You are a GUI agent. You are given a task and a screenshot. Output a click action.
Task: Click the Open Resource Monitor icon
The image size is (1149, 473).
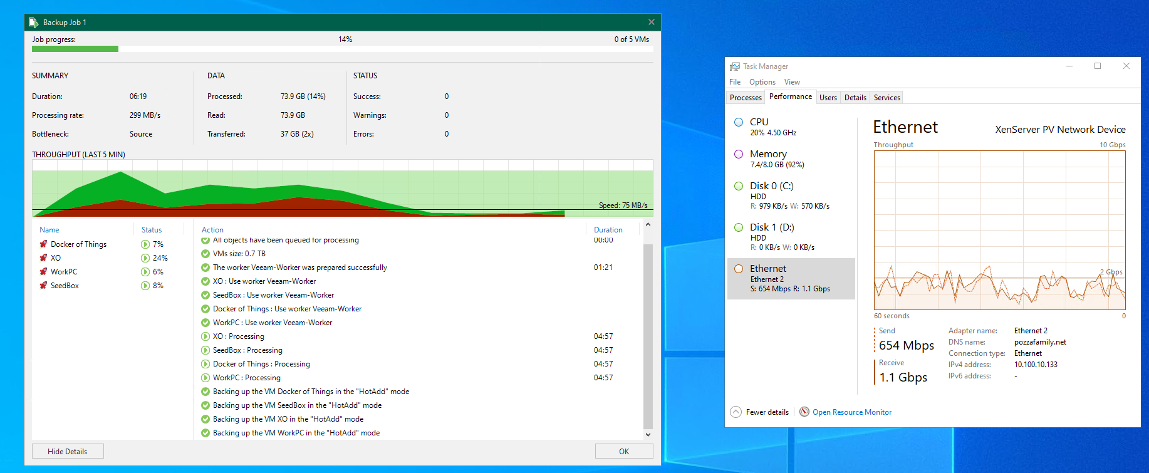tap(804, 412)
